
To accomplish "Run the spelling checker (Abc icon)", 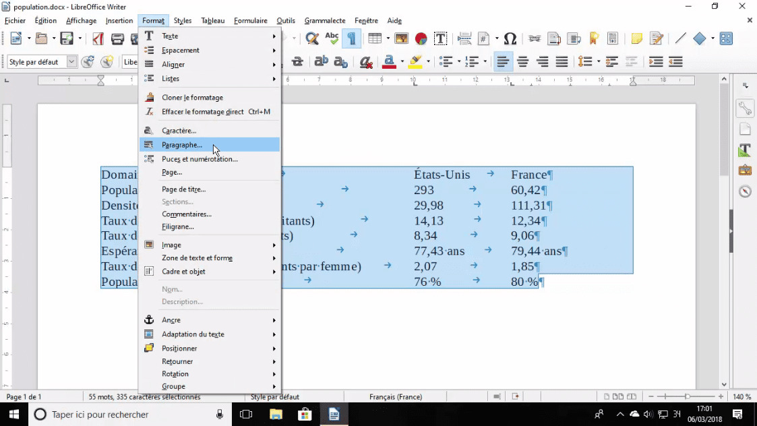I will click(x=332, y=38).
